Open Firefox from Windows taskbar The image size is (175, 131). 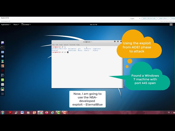tap(46, 112)
